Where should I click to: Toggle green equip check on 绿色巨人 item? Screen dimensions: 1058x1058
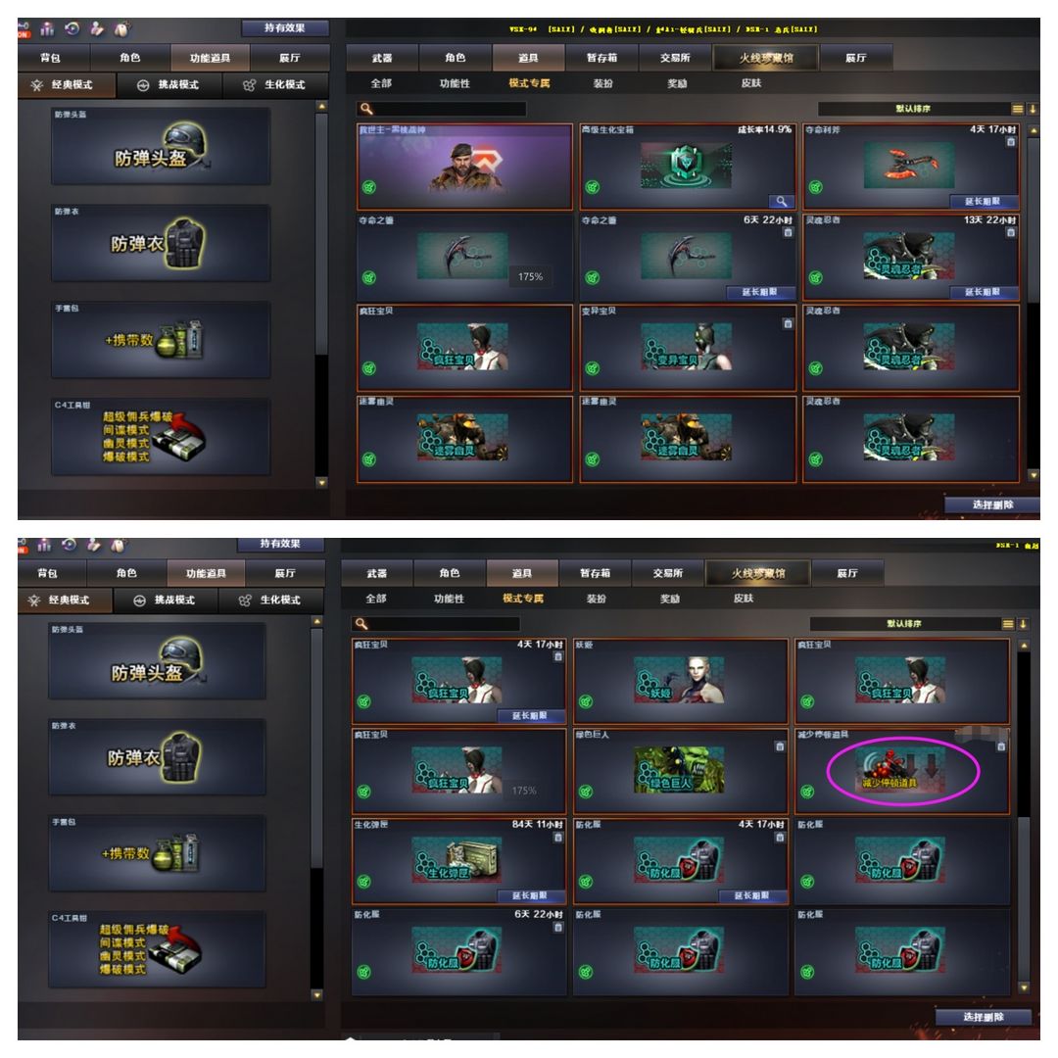[586, 792]
